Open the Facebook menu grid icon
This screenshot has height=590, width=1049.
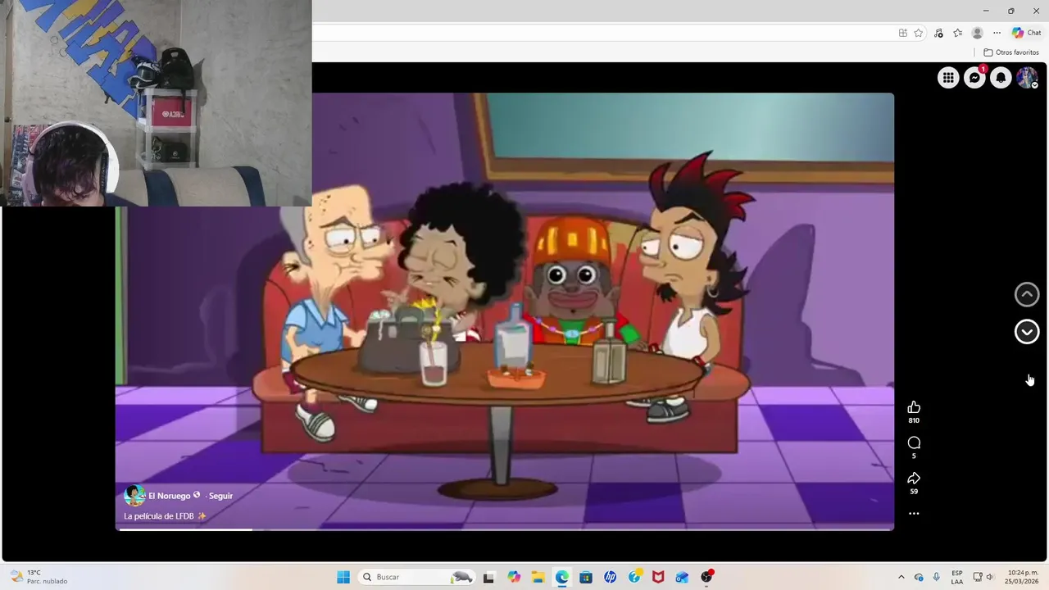coord(948,78)
